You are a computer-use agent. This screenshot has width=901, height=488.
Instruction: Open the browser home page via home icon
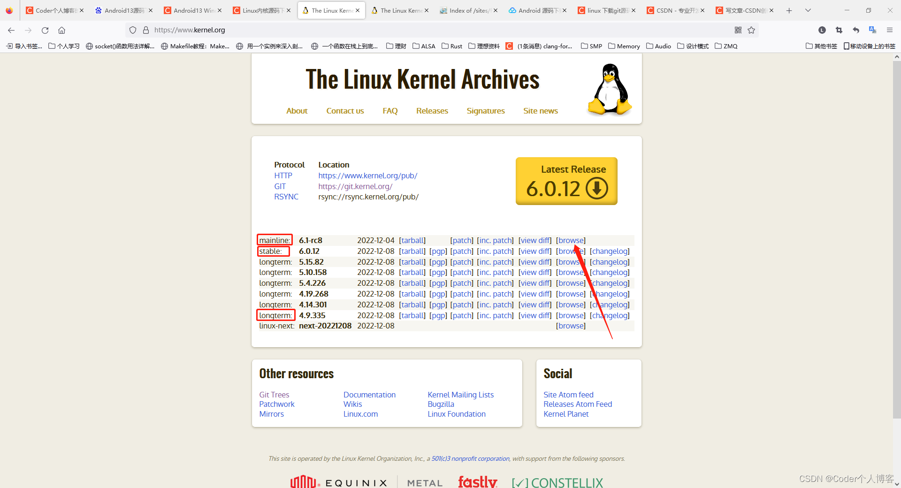pos(61,30)
